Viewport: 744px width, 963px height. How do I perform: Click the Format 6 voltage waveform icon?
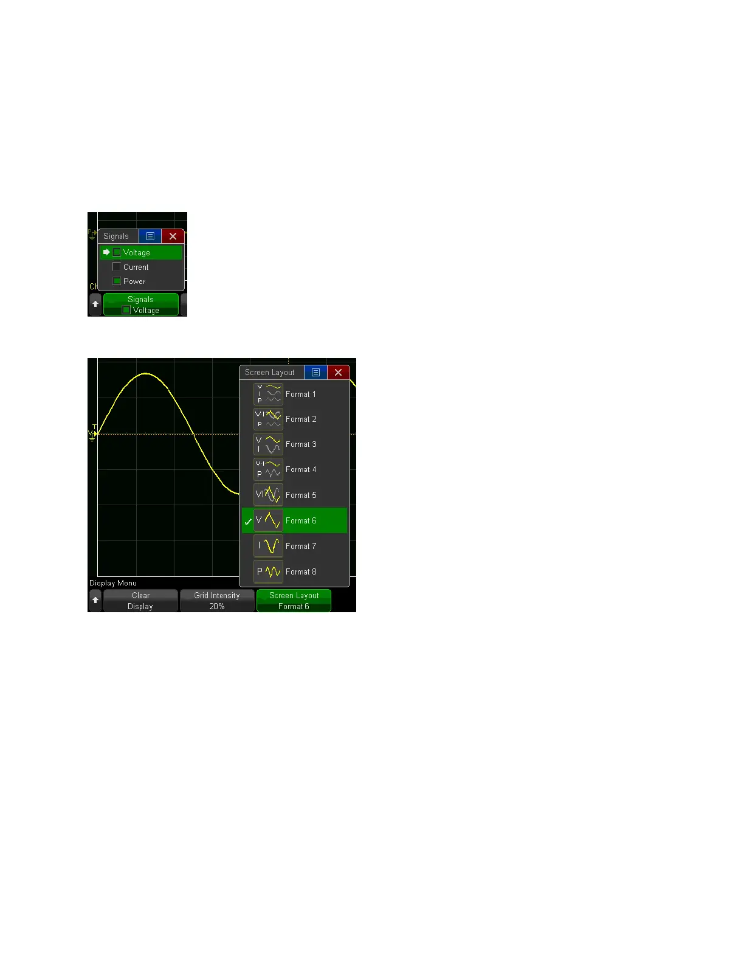(x=268, y=520)
